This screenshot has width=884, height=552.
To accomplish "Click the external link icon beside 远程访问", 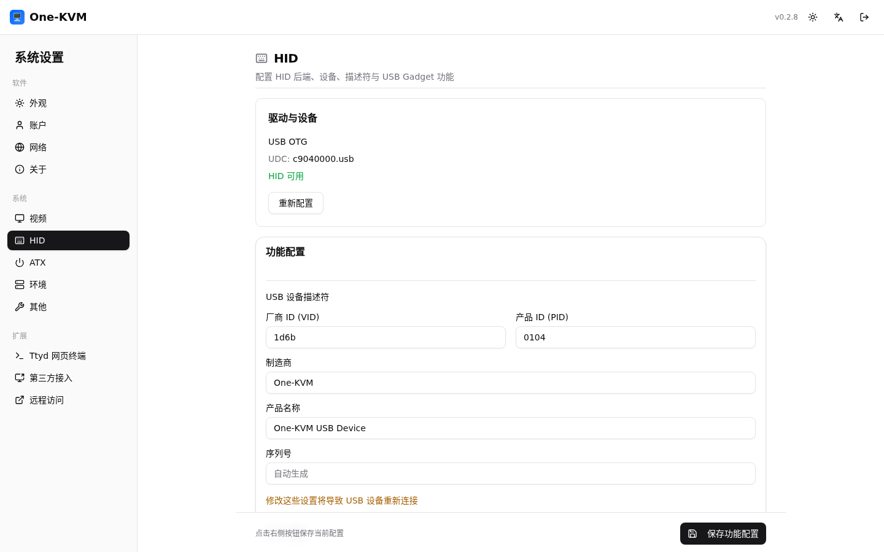I will [x=20, y=400].
